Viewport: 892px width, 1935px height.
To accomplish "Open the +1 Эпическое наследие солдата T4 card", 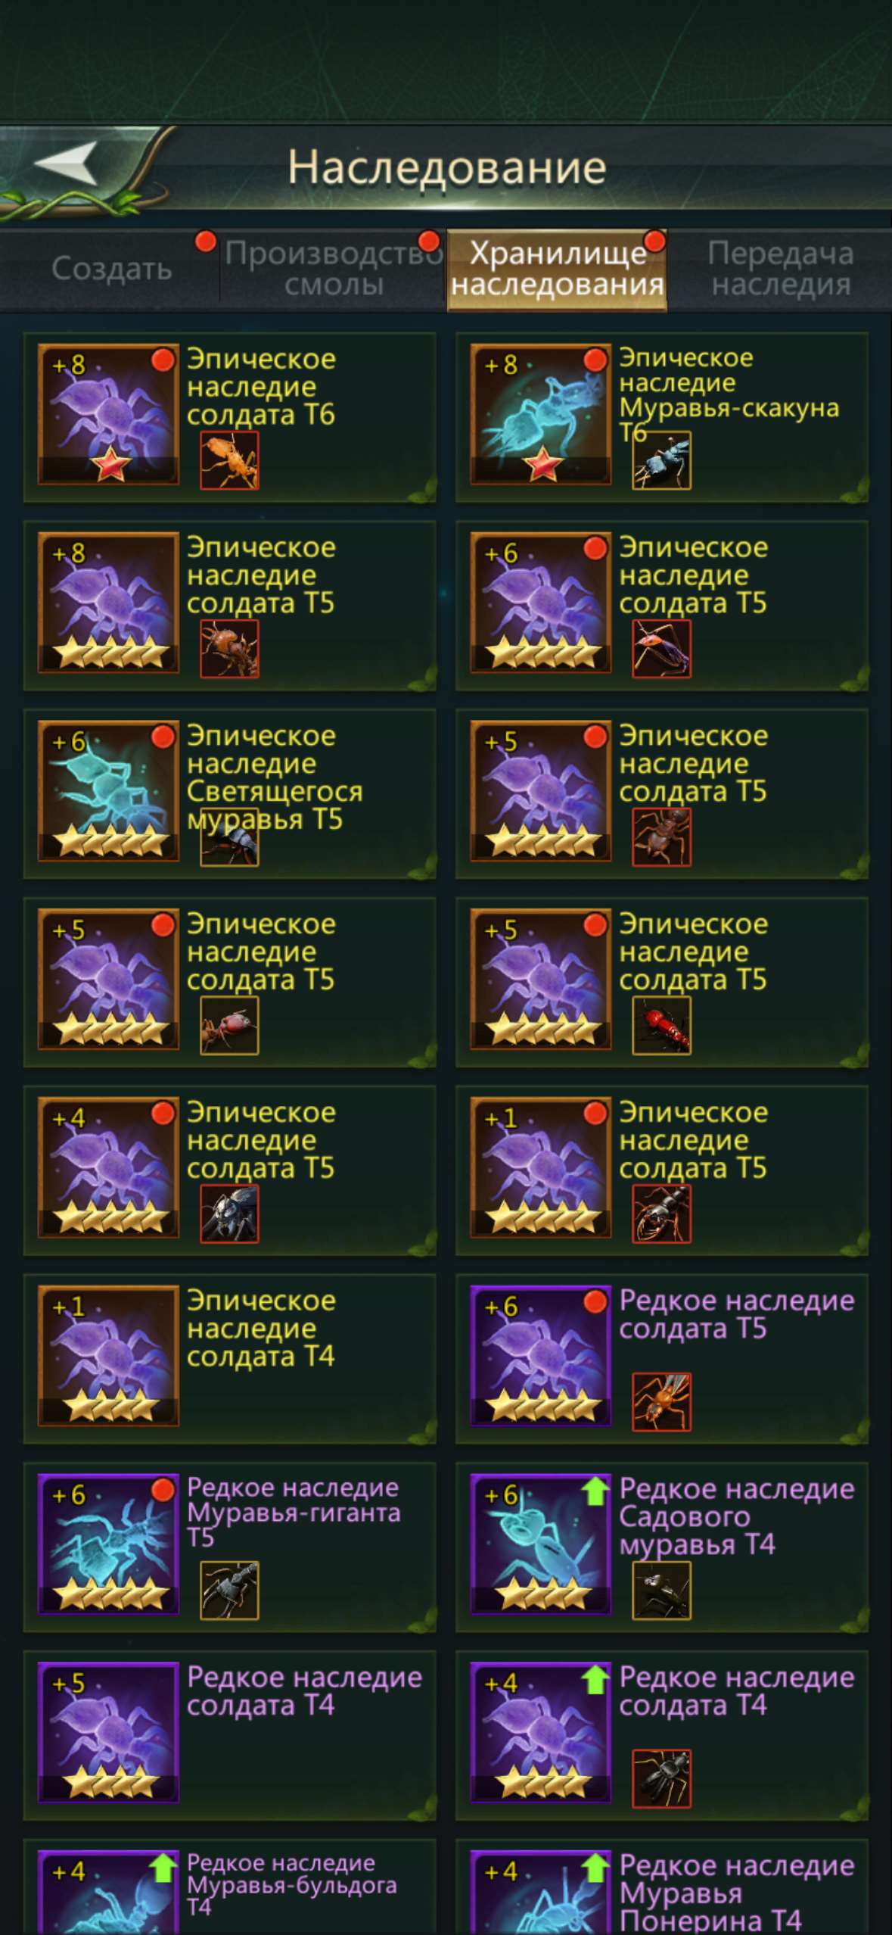I will (x=229, y=1358).
